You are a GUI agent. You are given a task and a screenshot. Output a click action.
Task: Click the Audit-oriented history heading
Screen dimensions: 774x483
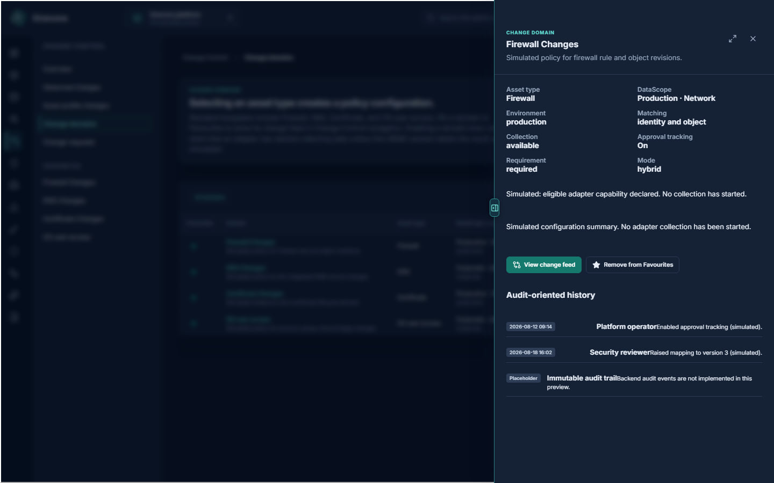pyautogui.click(x=550, y=295)
